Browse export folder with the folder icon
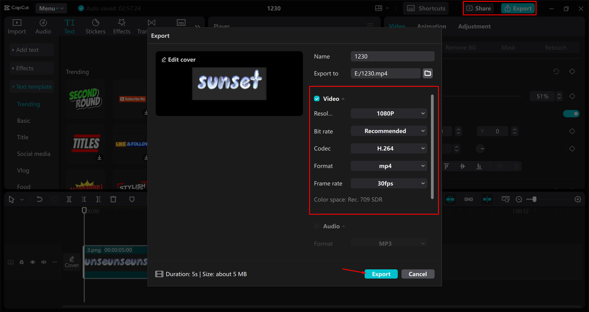 tap(427, 73)
